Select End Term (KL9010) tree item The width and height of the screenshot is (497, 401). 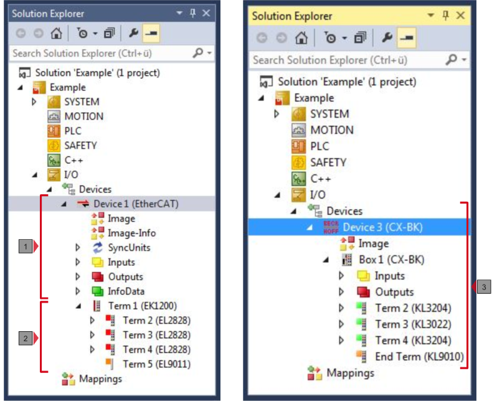(419, 357)
